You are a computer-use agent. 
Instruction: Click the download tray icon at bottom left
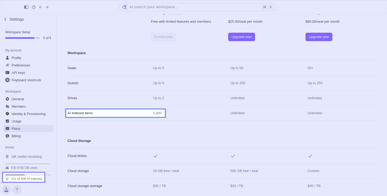6,190
